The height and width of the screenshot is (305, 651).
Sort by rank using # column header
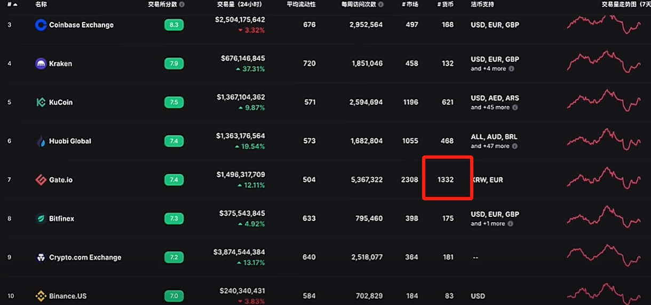click(x=12, y=4)
